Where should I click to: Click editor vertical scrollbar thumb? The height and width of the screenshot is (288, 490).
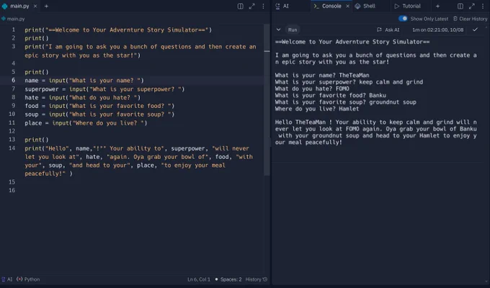[267, 100]
